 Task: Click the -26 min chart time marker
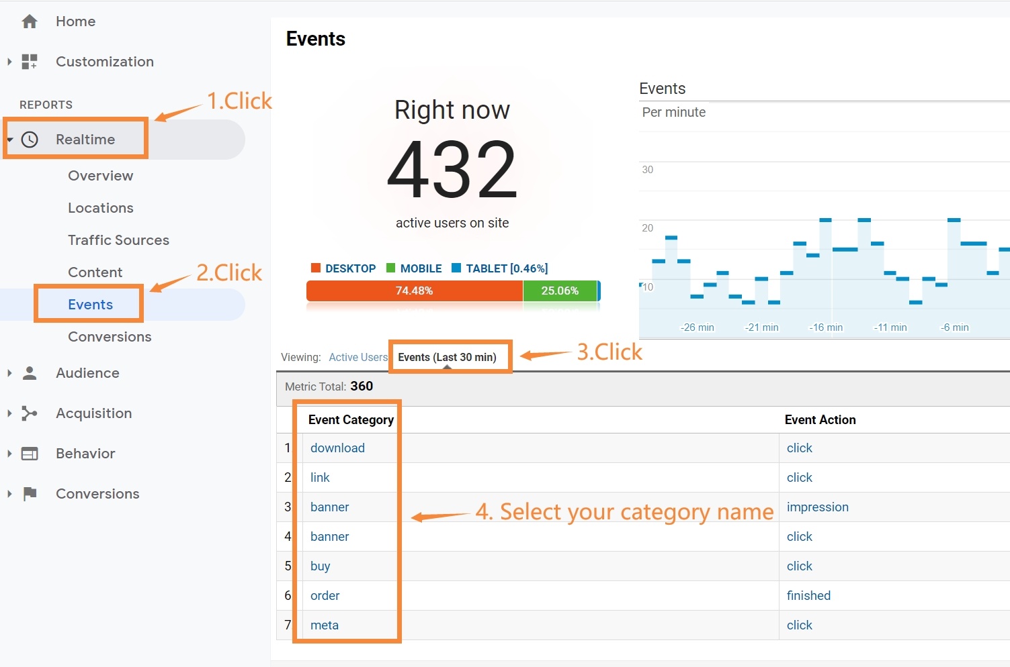coord(697,327)
